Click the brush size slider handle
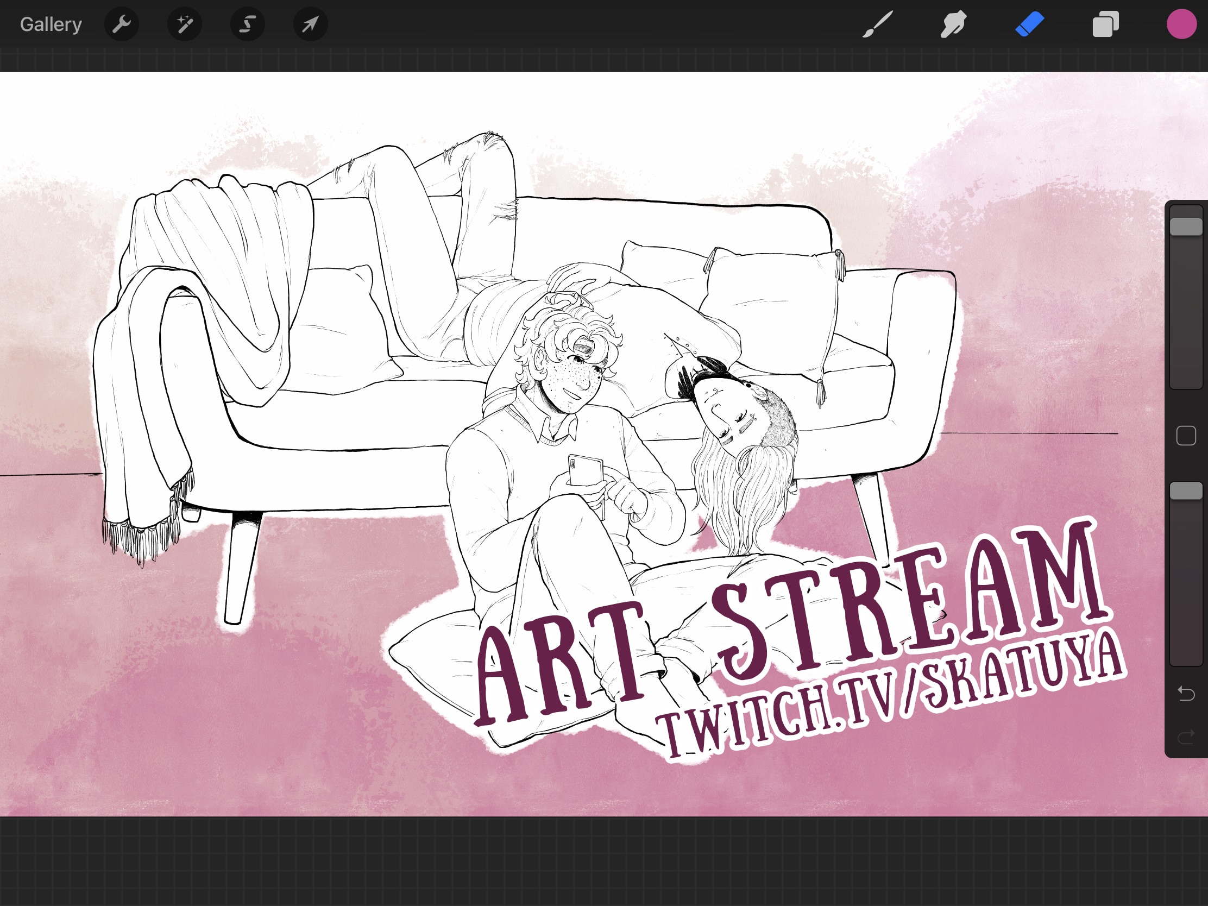The height and width of the screenshot is (906, 1208). (1186, 226)
